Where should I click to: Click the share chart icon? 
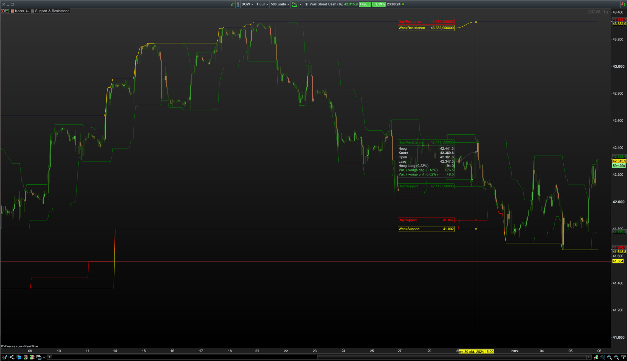12,357
